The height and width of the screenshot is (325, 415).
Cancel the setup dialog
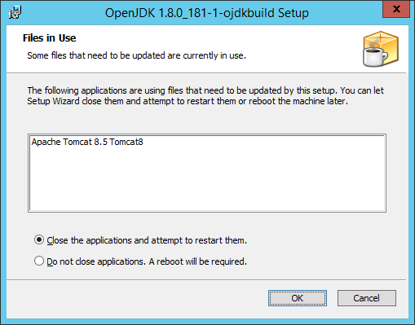(x=367, y=298)
